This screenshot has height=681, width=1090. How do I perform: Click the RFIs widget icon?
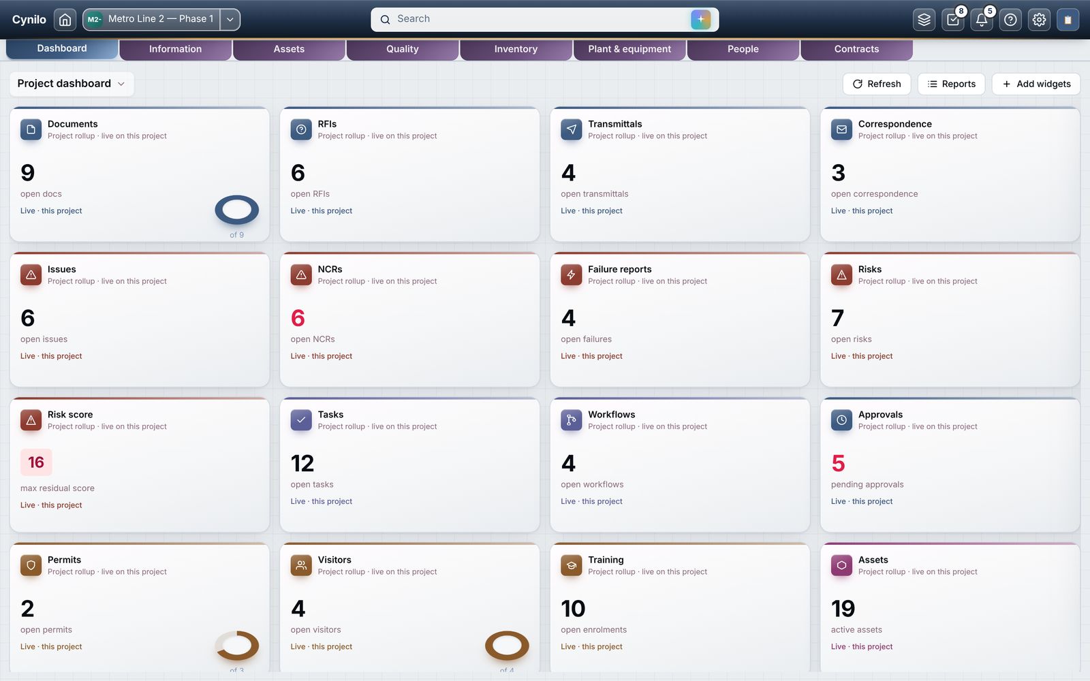tap(301, 129)
